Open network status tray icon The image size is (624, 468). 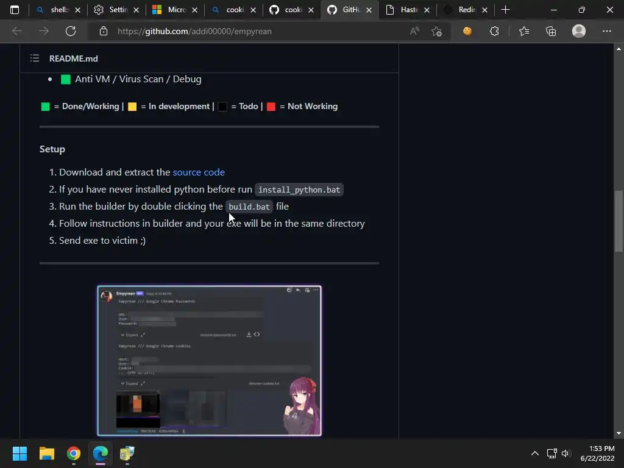(x=551, y=453)
